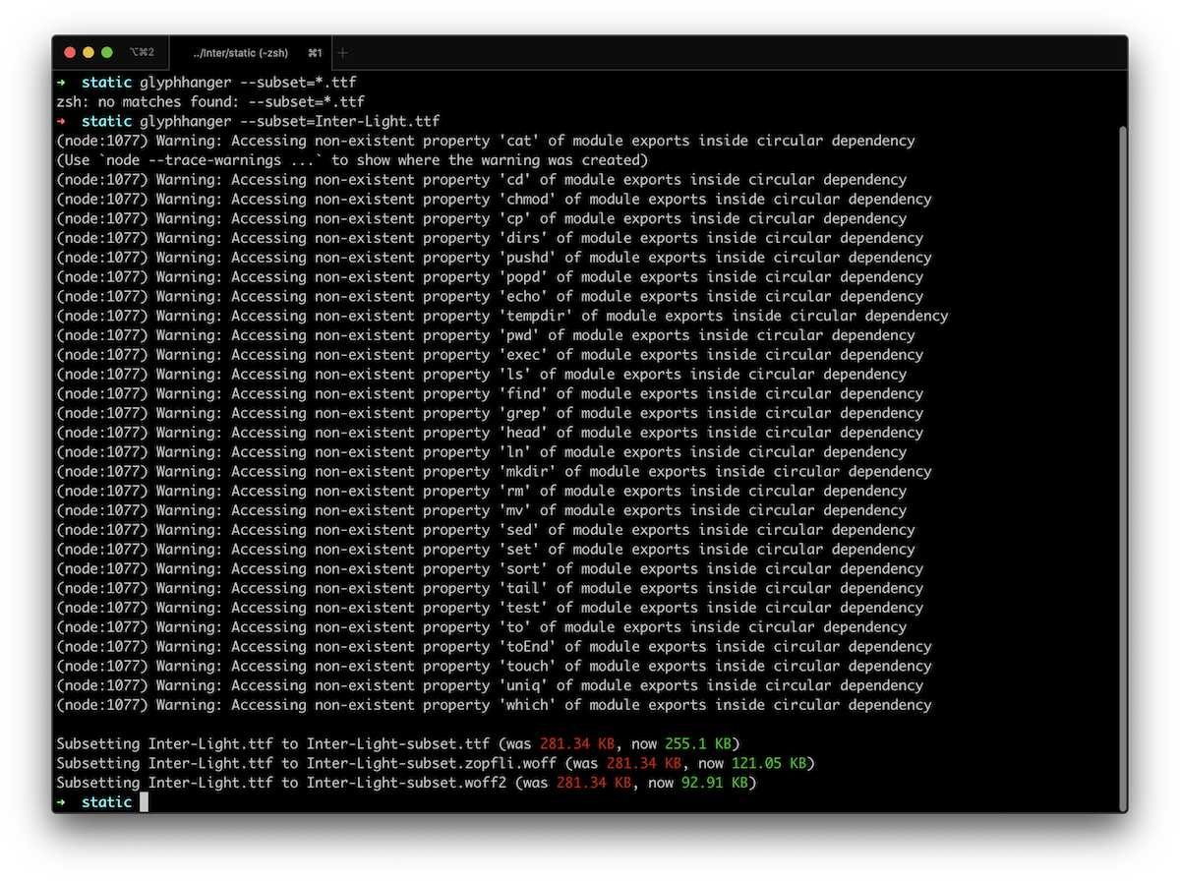Click warning line for property 'cp'
The width and height of the screenshot is (1180, 882).
click(481, 218)
